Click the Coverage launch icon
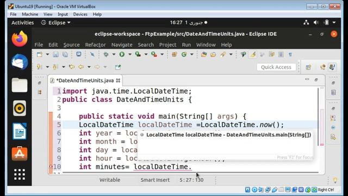Image resolution: width=348 pixels, height=196 pixels. tap(138, 54)
